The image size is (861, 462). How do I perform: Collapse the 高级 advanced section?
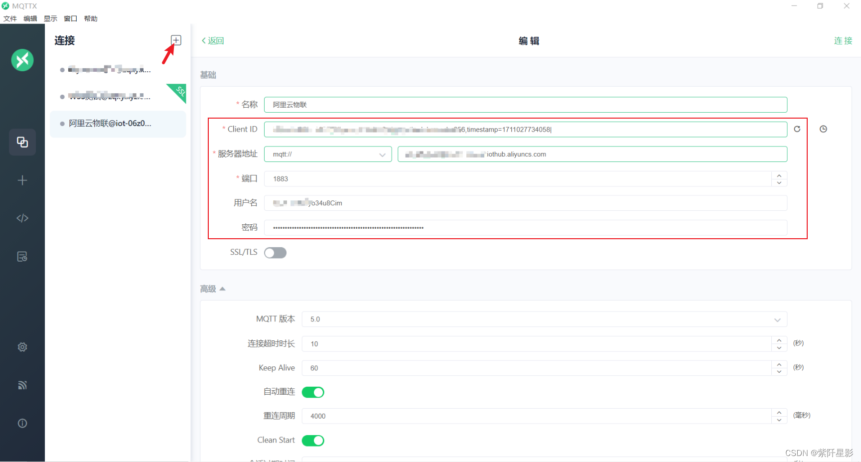click(x=213, y=289)
